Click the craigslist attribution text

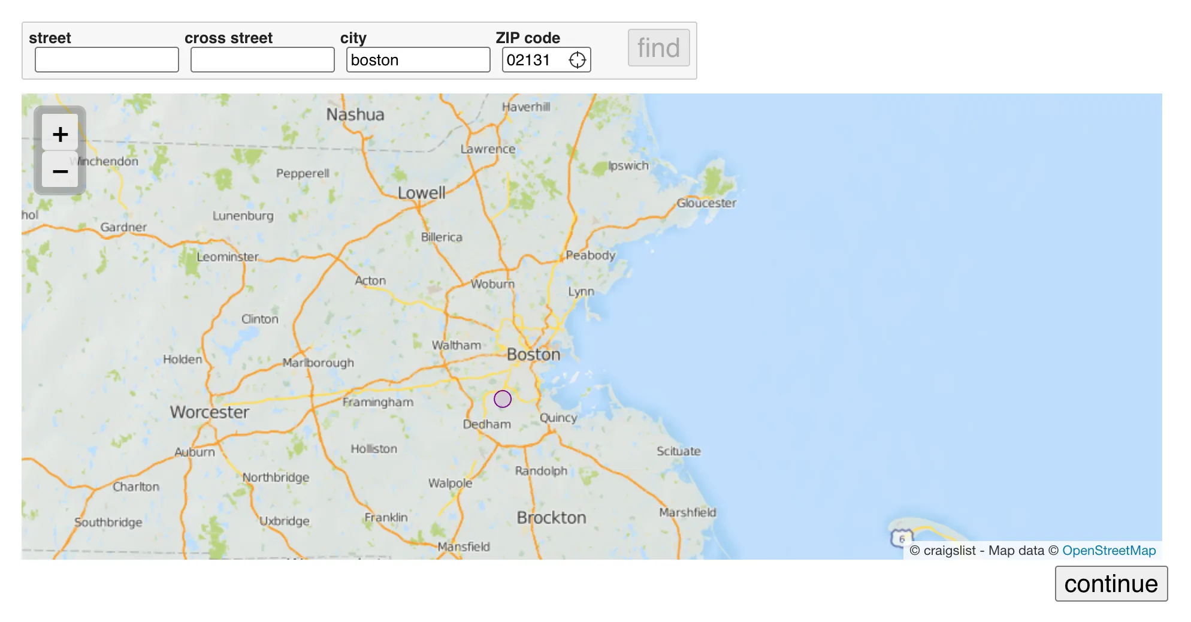point(947,550)
